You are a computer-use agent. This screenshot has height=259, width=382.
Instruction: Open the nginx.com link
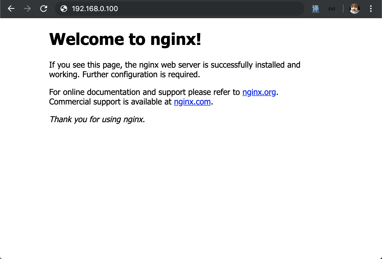(x=192, y=102)
